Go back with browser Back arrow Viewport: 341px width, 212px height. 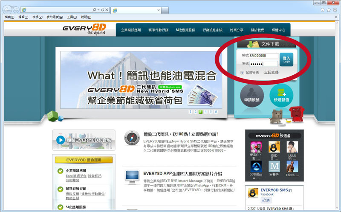click(x=7, y=10)
